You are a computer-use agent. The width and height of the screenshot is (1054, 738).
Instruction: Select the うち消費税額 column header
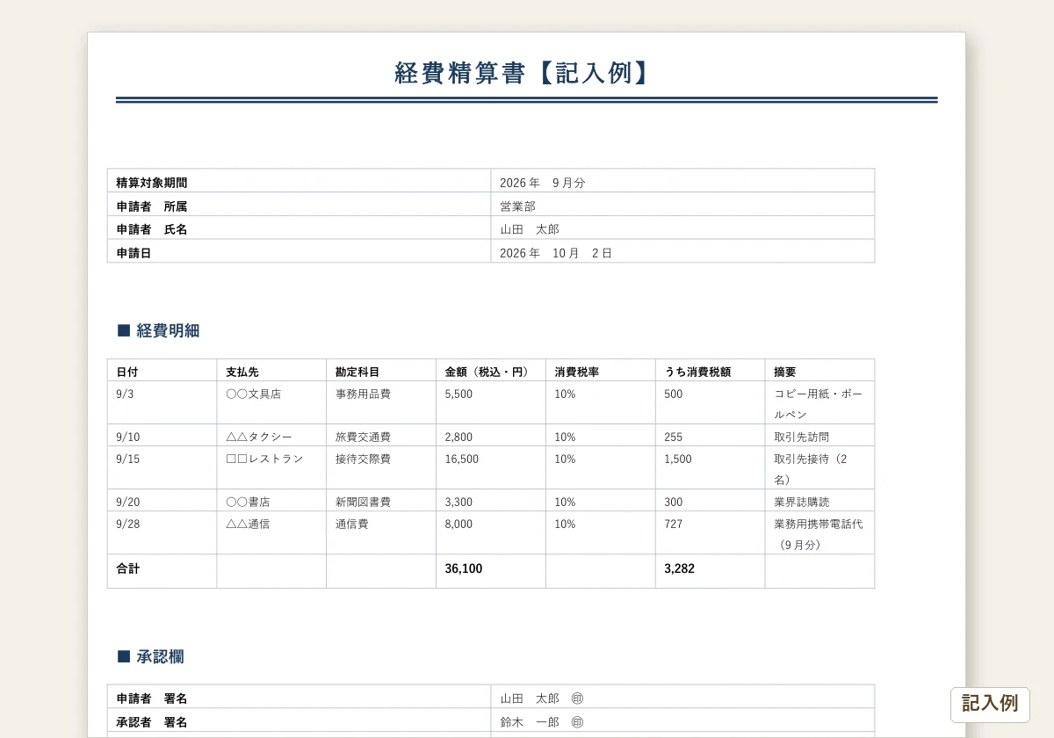[x=710, y=372]
